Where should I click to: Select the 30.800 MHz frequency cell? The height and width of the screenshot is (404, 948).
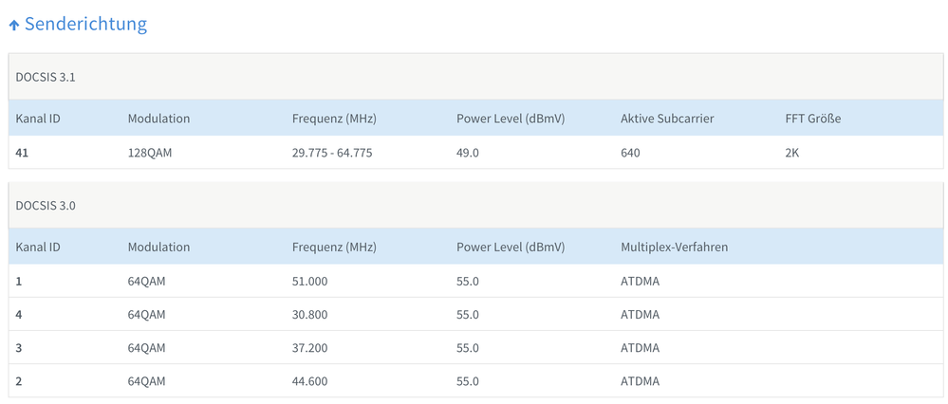[309, 314]
